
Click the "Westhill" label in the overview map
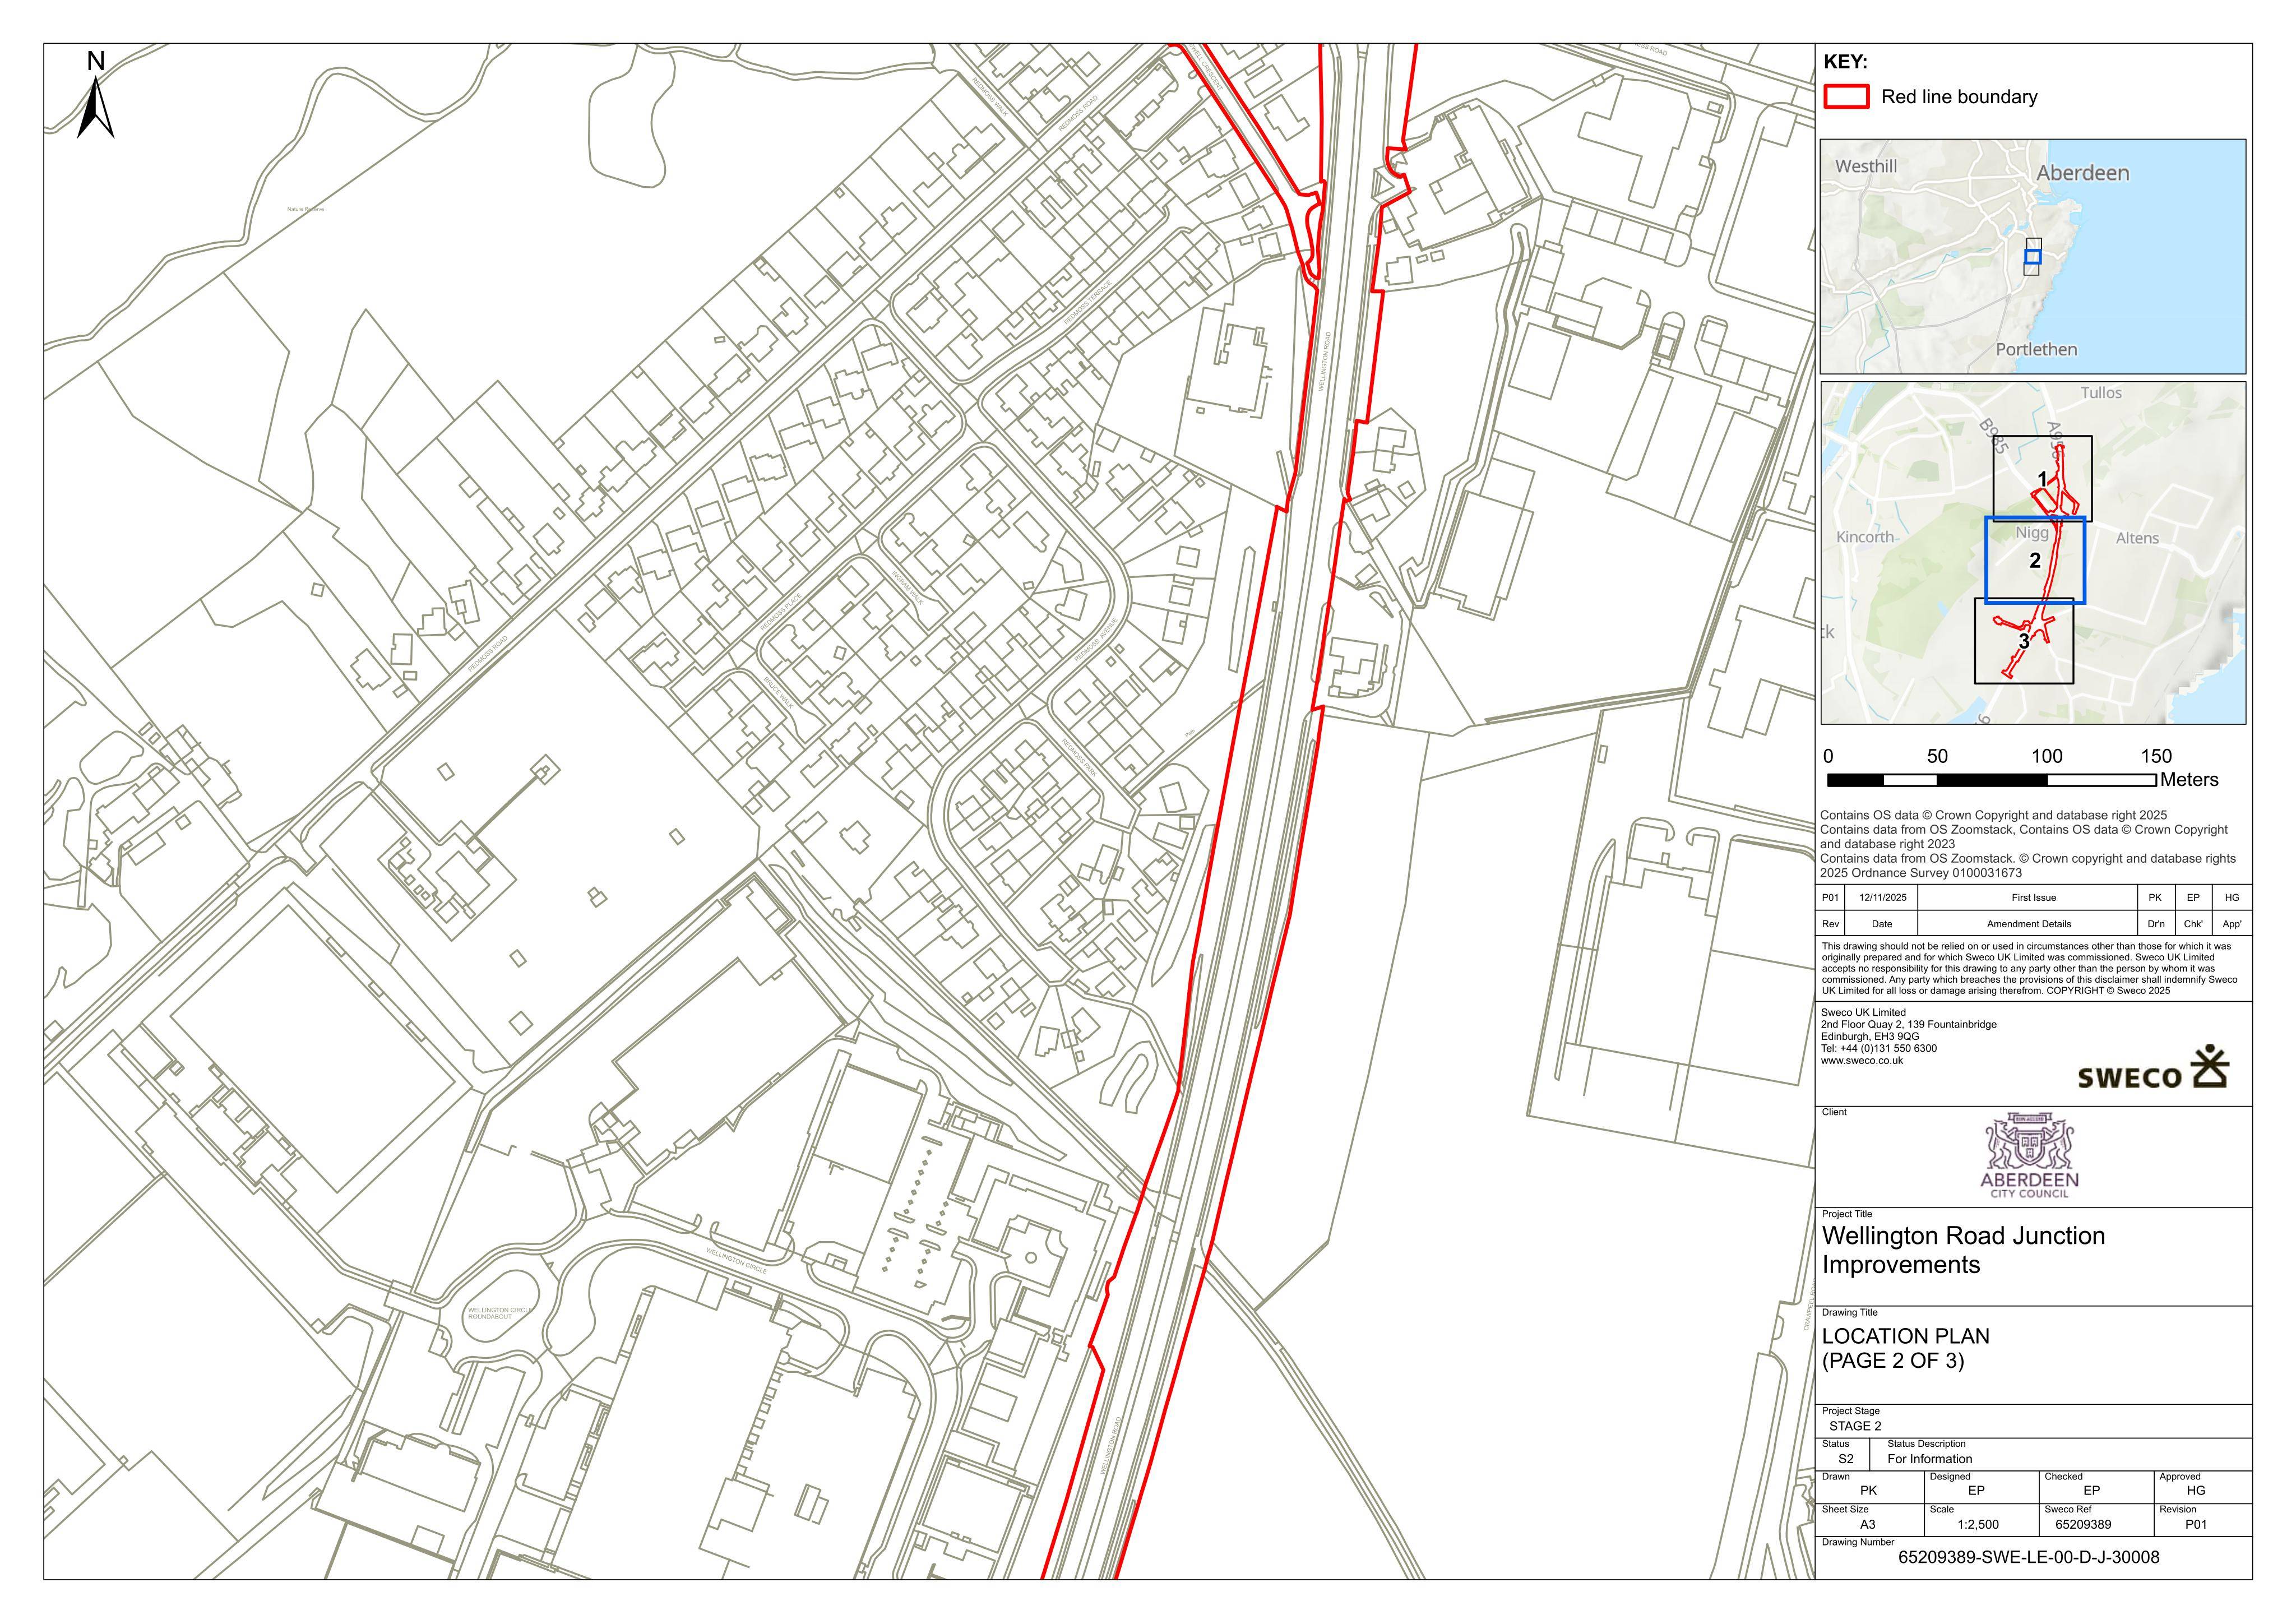pos(1866,167)
